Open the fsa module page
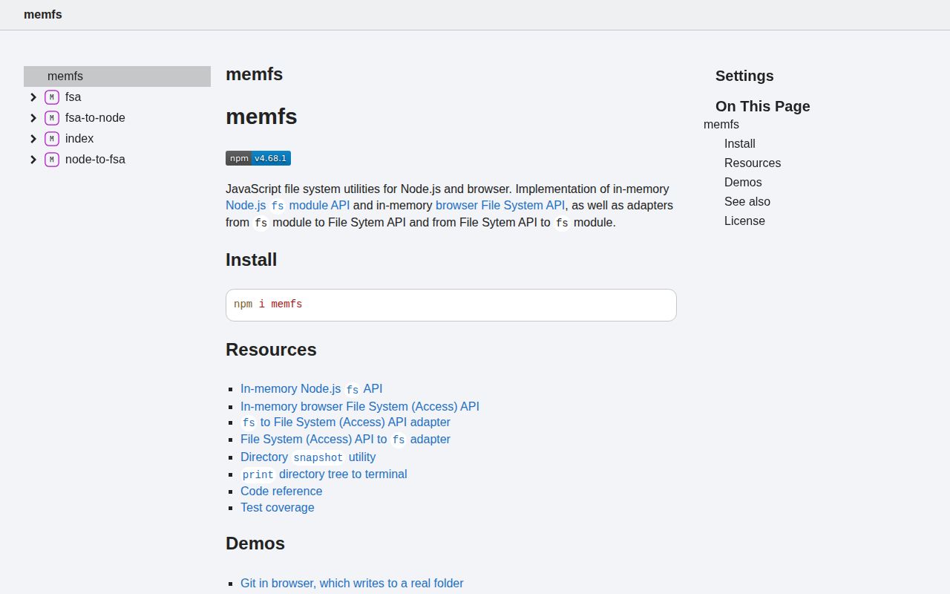Image resolution: width=950 pixels, height=594 pixels. (73, 97)
